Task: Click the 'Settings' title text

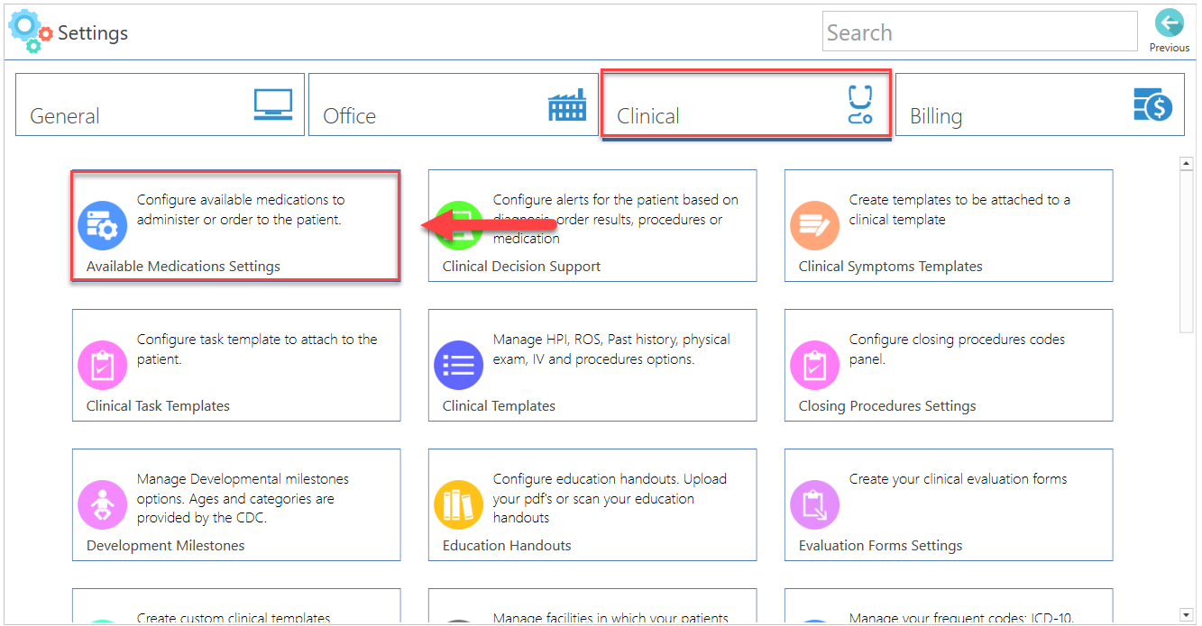Action: pyautogui.click(x=93, y=33)
